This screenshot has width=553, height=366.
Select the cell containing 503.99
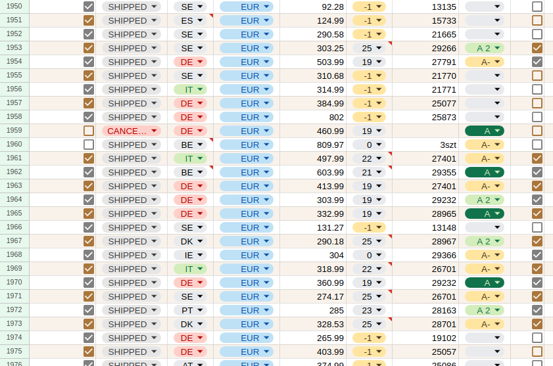pos(313,62)
